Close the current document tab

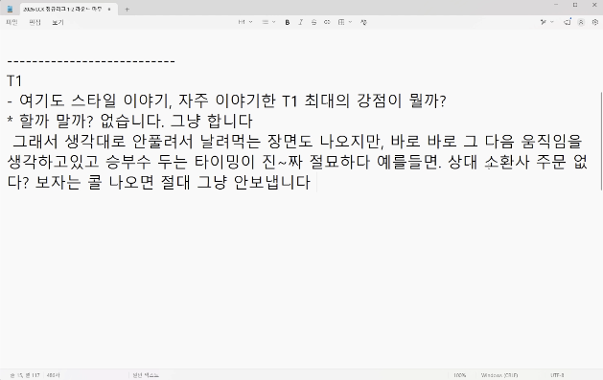(x=109, y=9)
